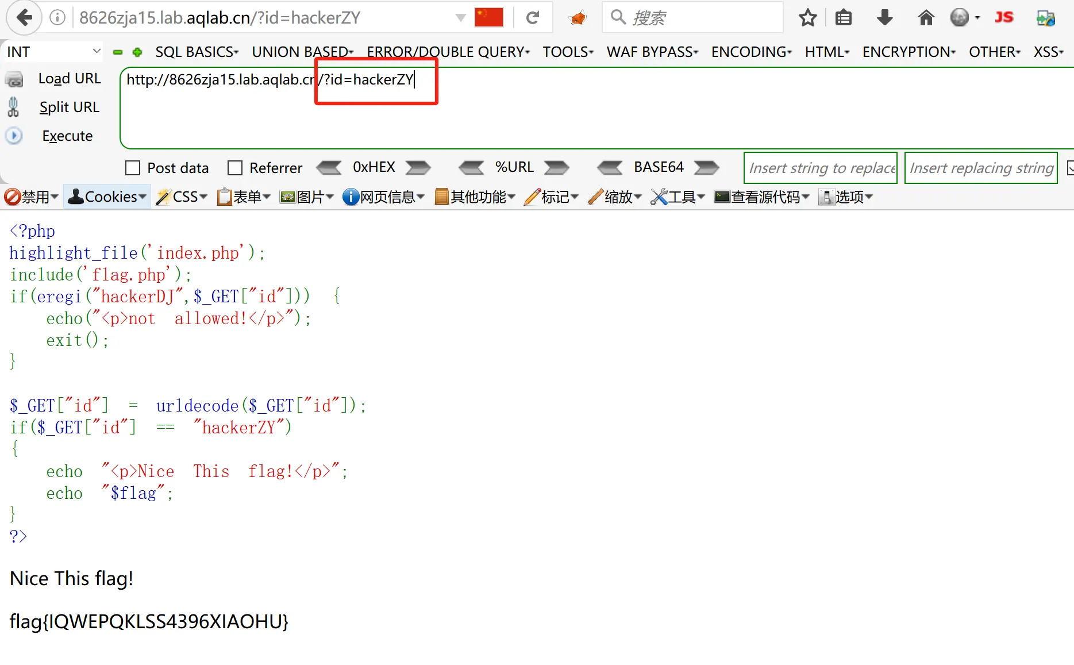Click the bookmark star icon
The height and width of the screenshot is (665, 1074).
[x=807, y=18]
